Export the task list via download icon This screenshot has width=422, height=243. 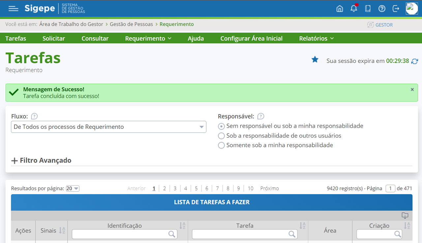pyautogui.click(x=405, y=216)
